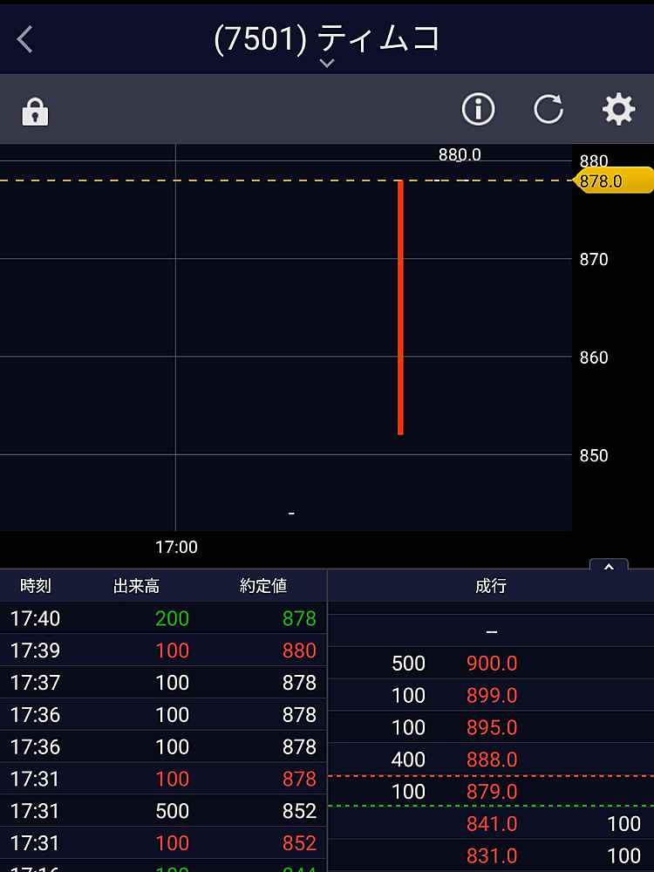Select the 900.0 ask price row
Viewport: 654px width, 872px height.
click(x=492, y=664)
